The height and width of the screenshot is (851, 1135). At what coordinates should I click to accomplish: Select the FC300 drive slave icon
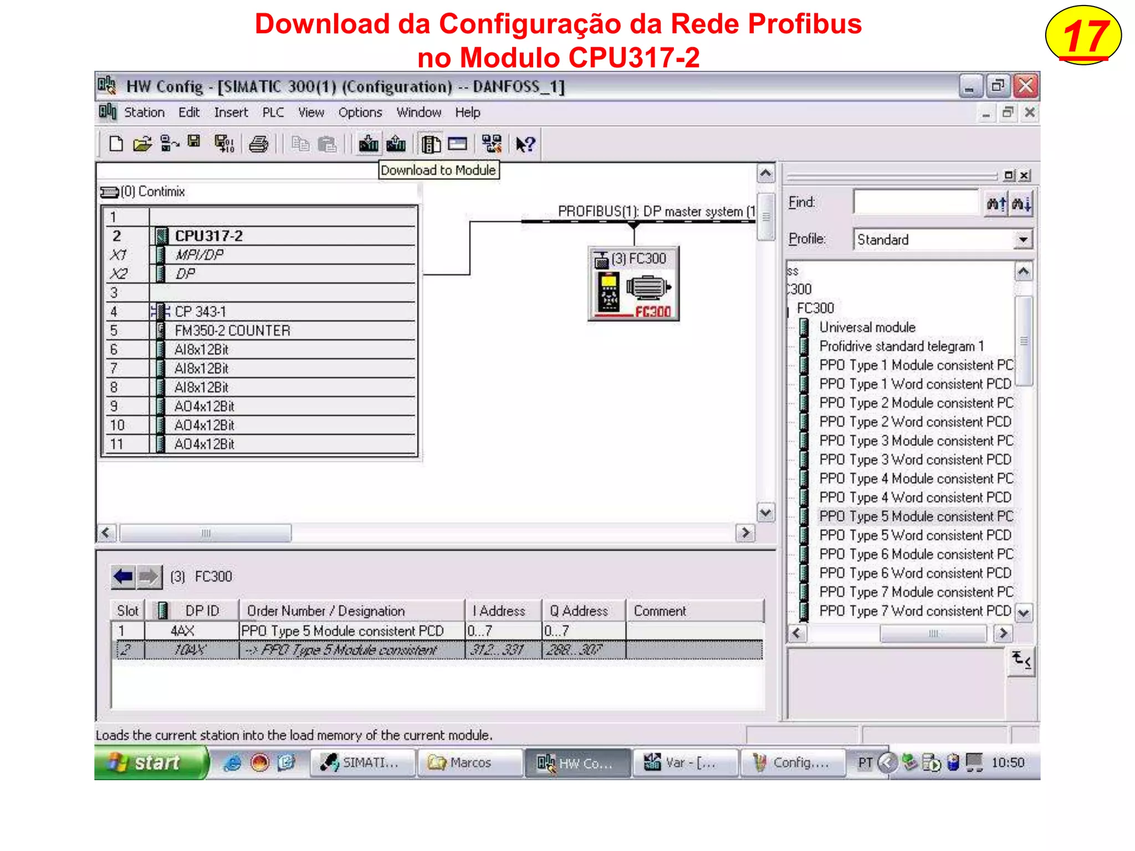point(634,284)
